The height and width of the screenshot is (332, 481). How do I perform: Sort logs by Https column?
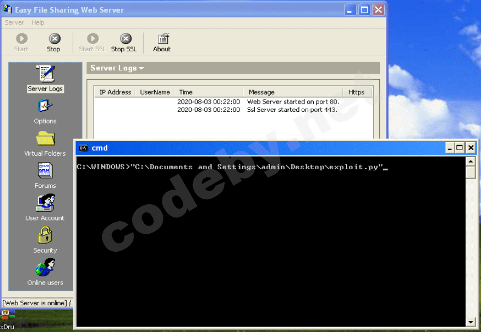tap(357, 92)
